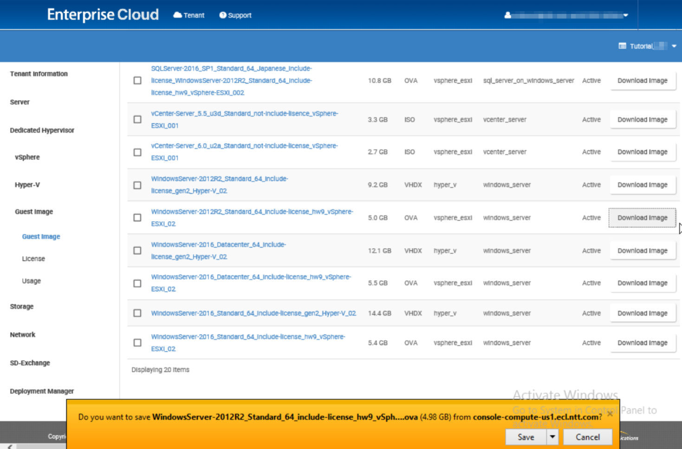Click the Enterprise Cloud logo

tap(102, 14)
